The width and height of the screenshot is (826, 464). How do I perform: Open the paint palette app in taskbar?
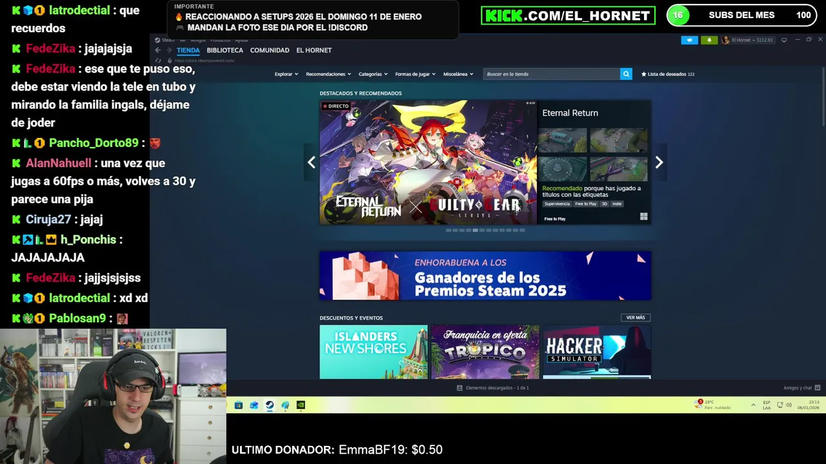click(x=285, y=405)
